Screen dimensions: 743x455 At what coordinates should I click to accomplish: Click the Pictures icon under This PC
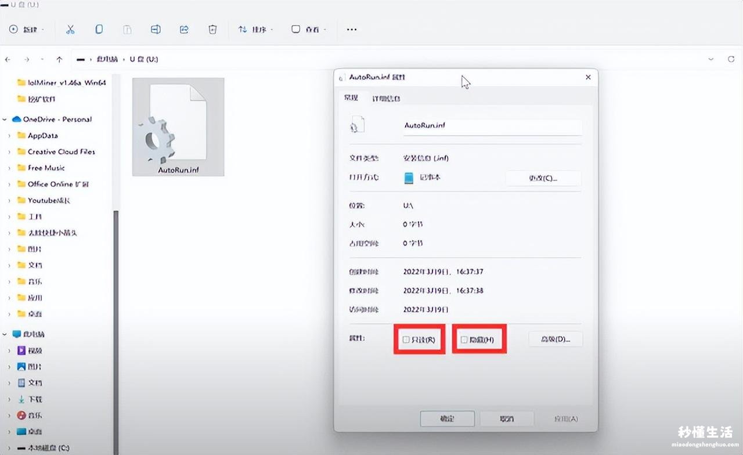click(x=21, y=367)
